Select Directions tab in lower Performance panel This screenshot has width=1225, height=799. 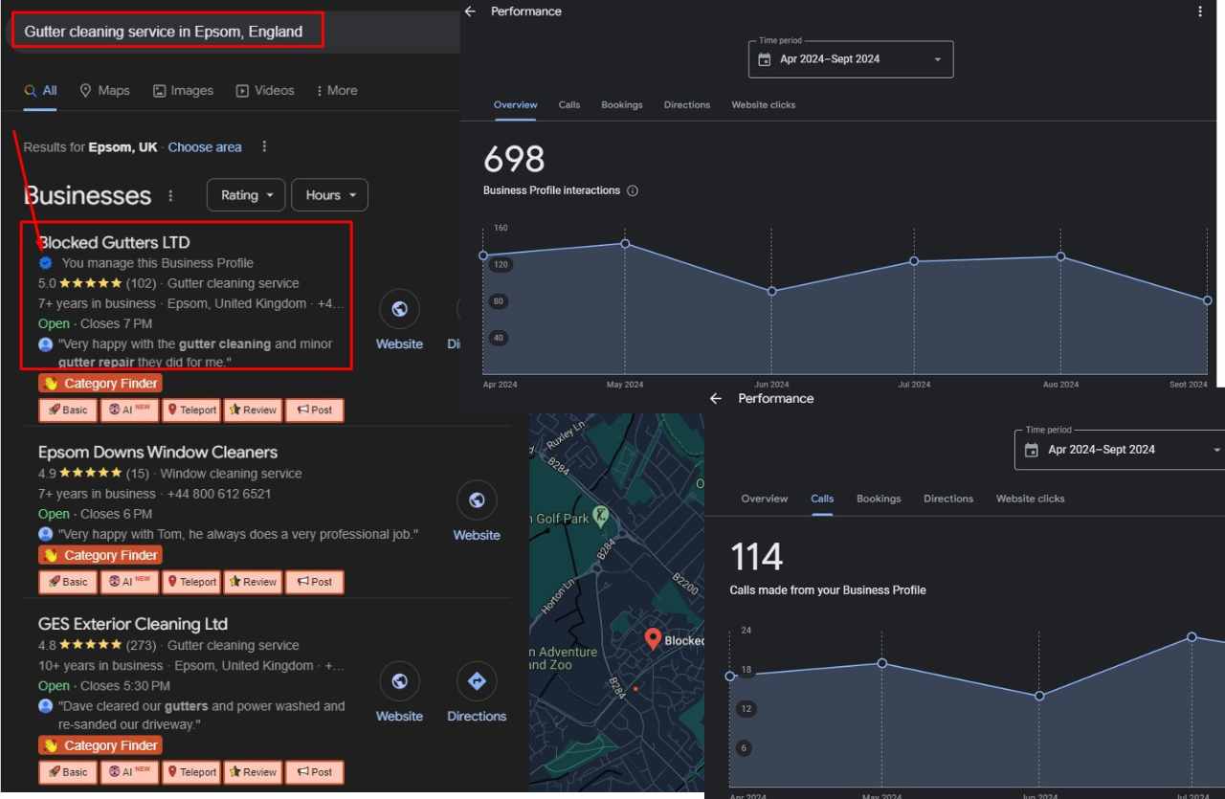pos(948,499)
